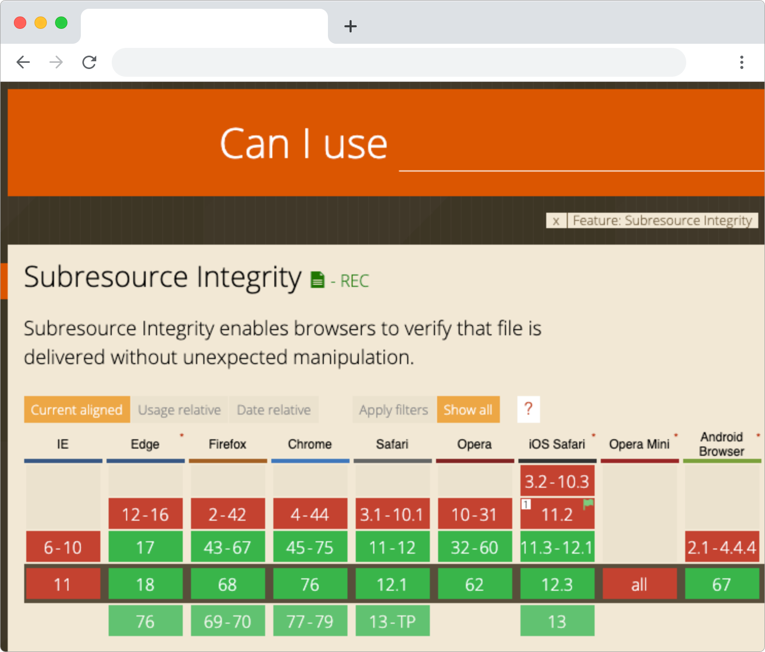Select the Firefox 43-67 cell

(x=228, y=547)
